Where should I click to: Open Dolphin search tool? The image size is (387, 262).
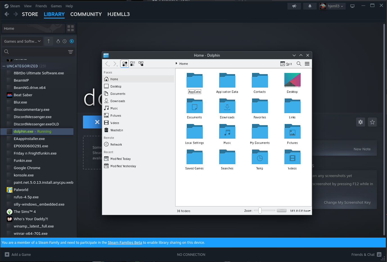(299, 64)
